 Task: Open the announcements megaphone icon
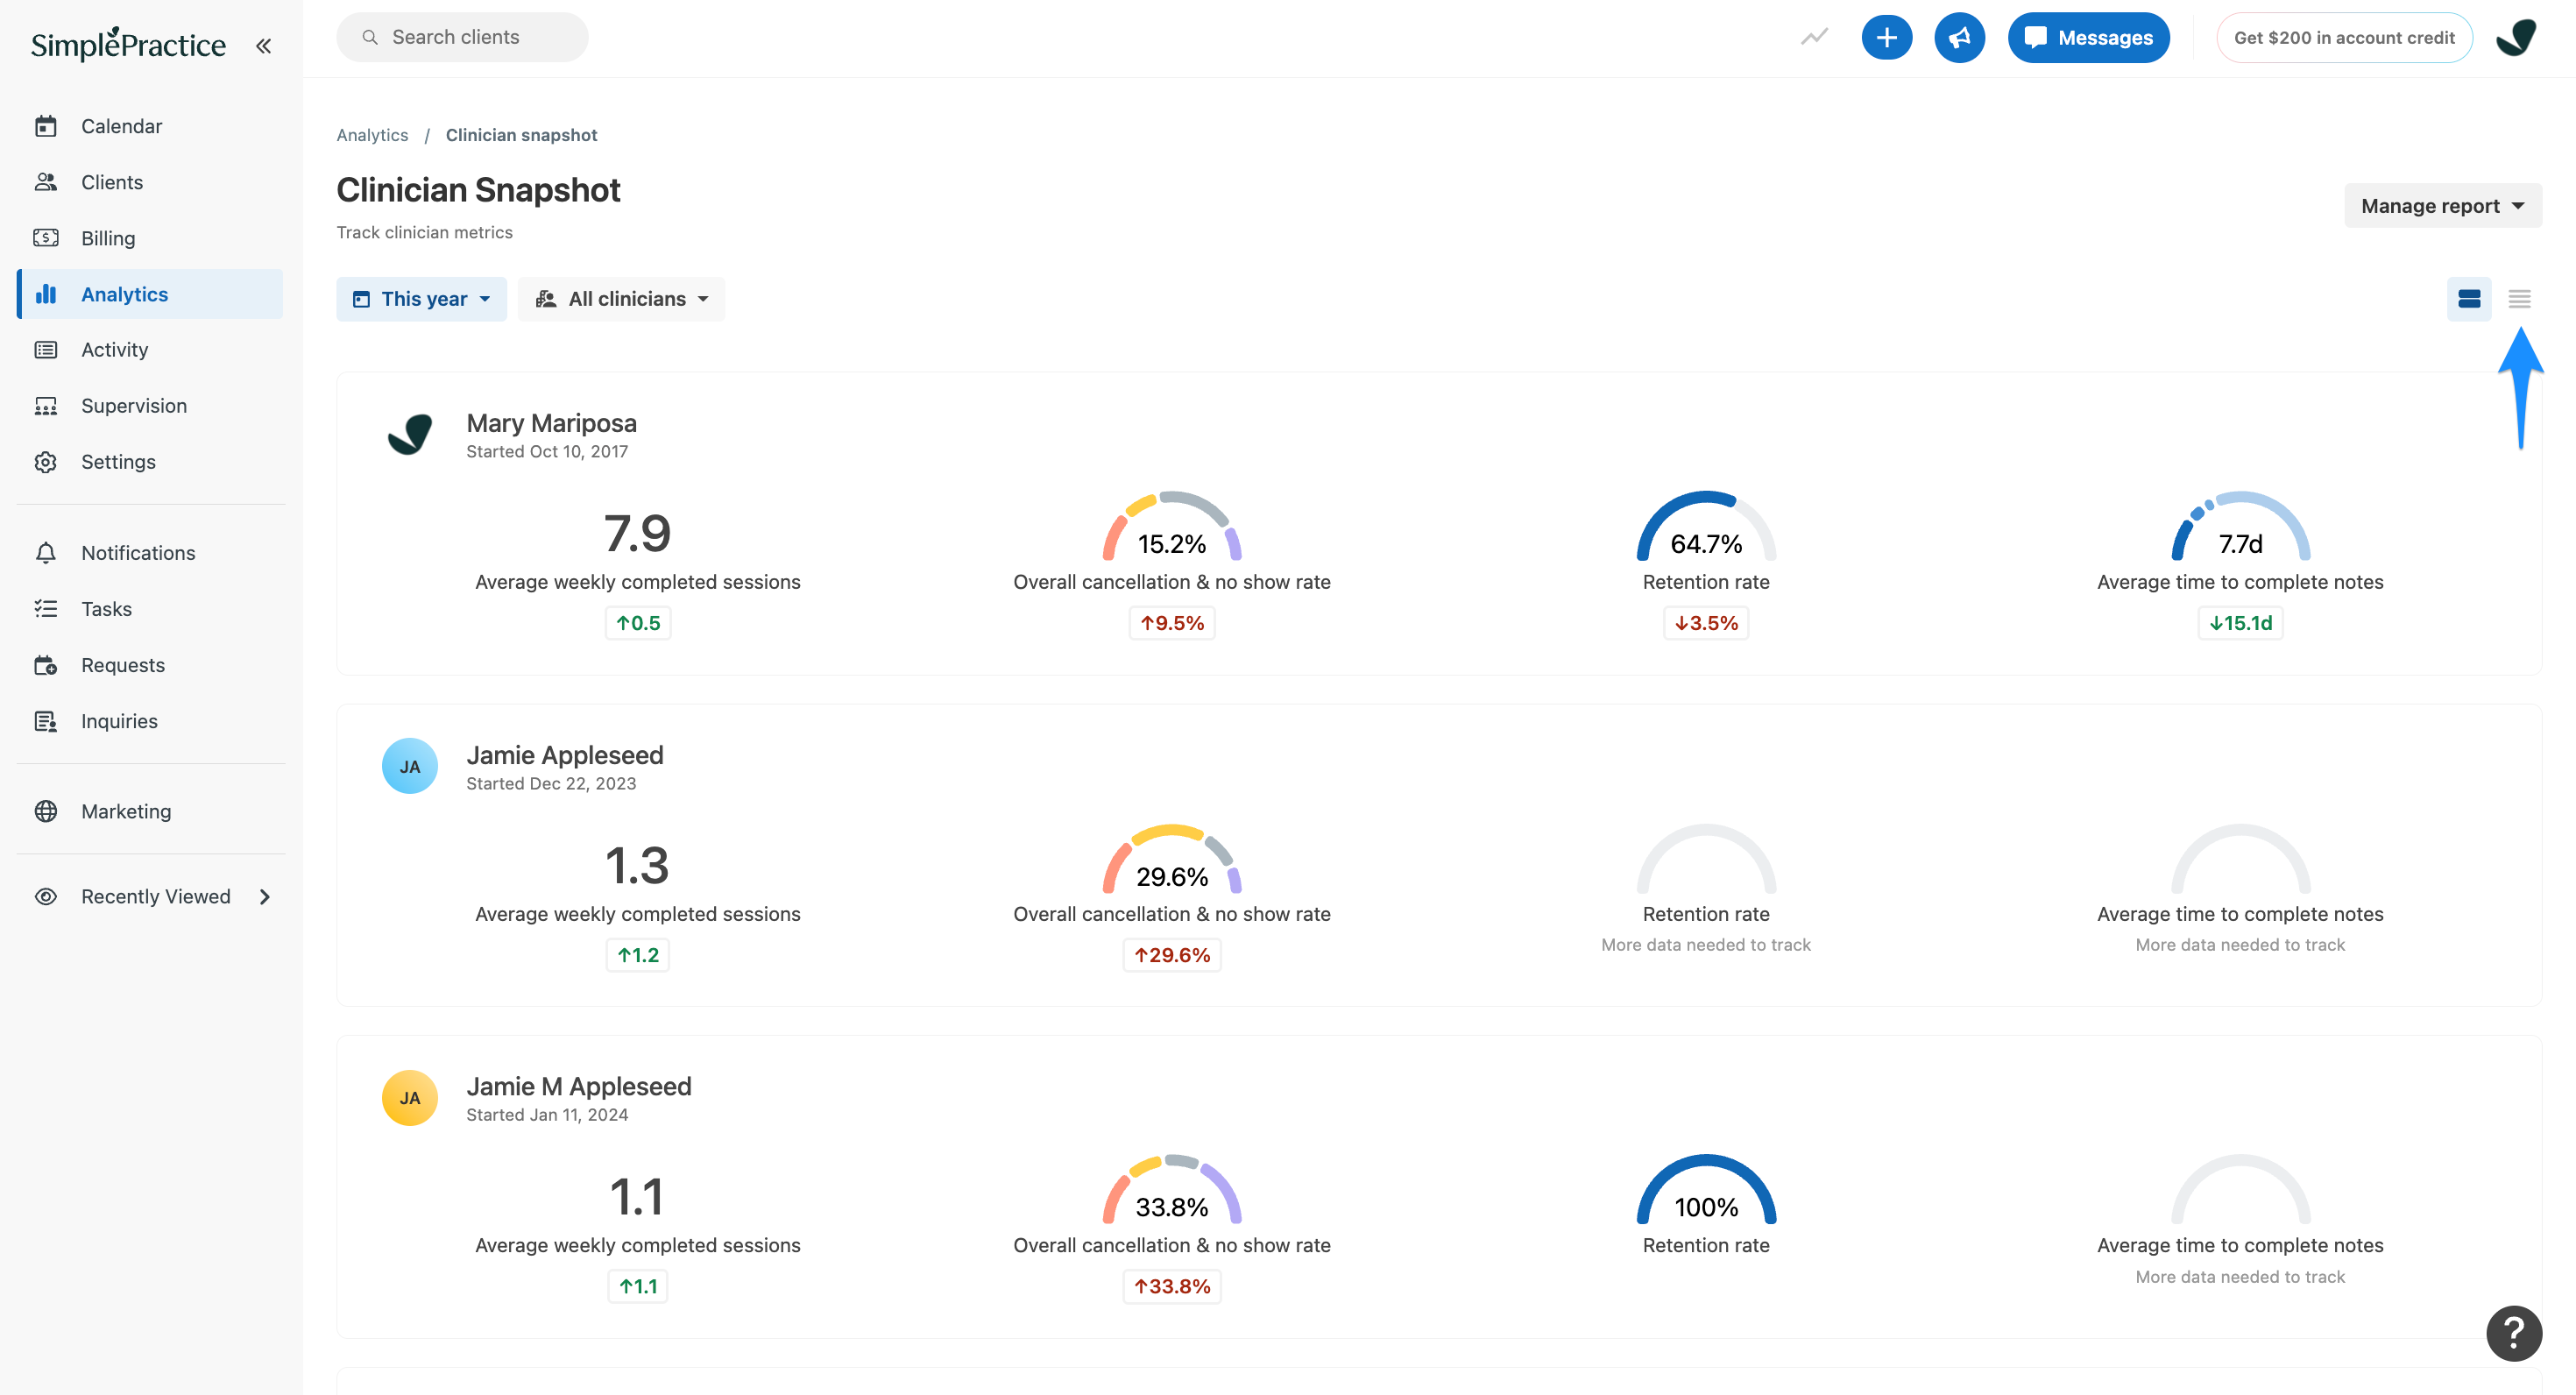[1959, 37]
